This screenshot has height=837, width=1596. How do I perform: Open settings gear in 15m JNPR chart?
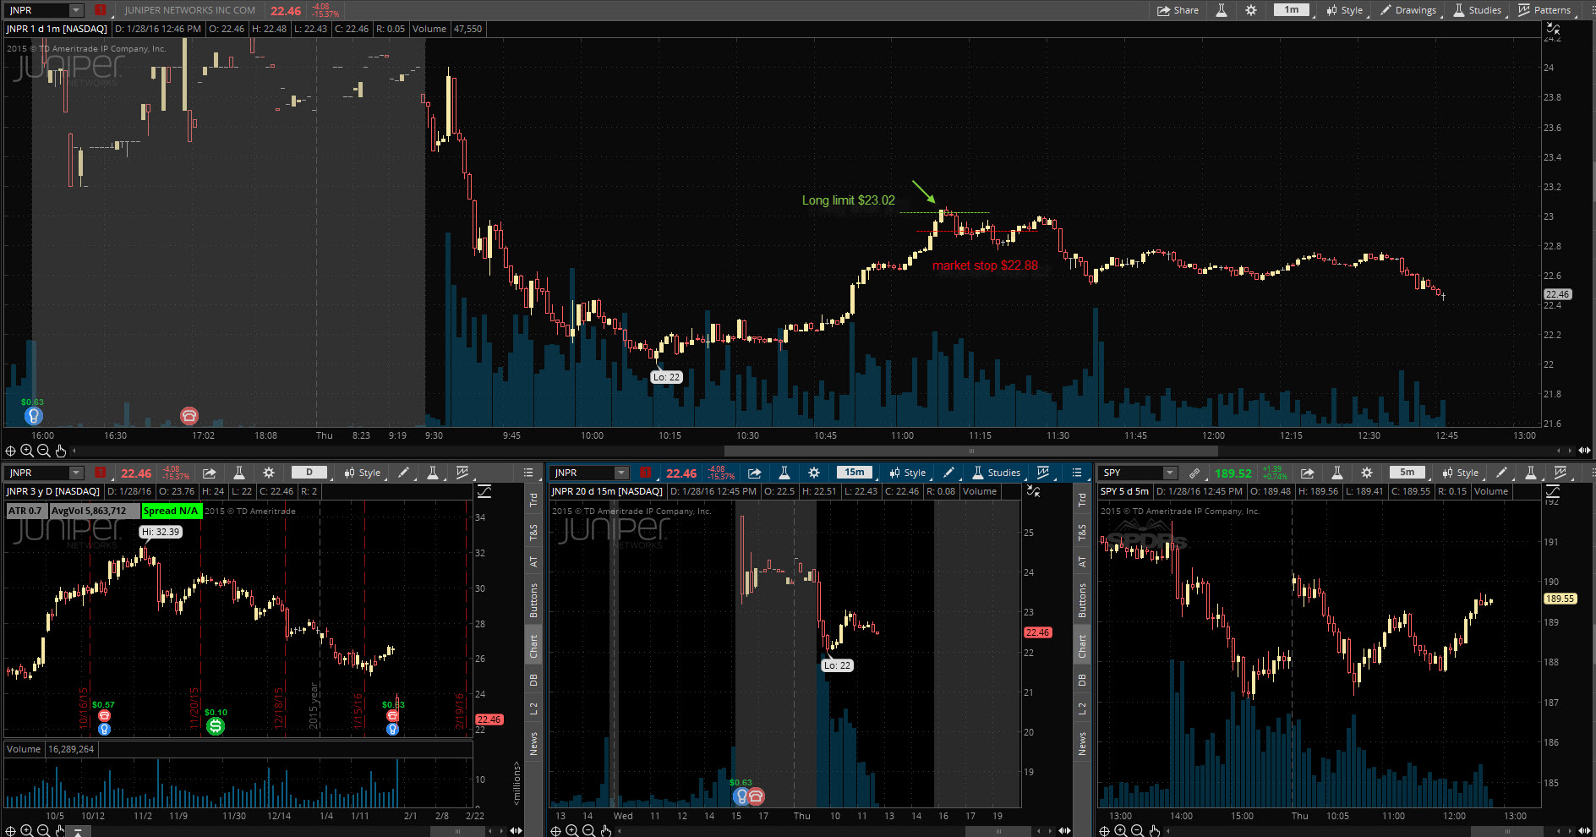click(x=814, y=473)
